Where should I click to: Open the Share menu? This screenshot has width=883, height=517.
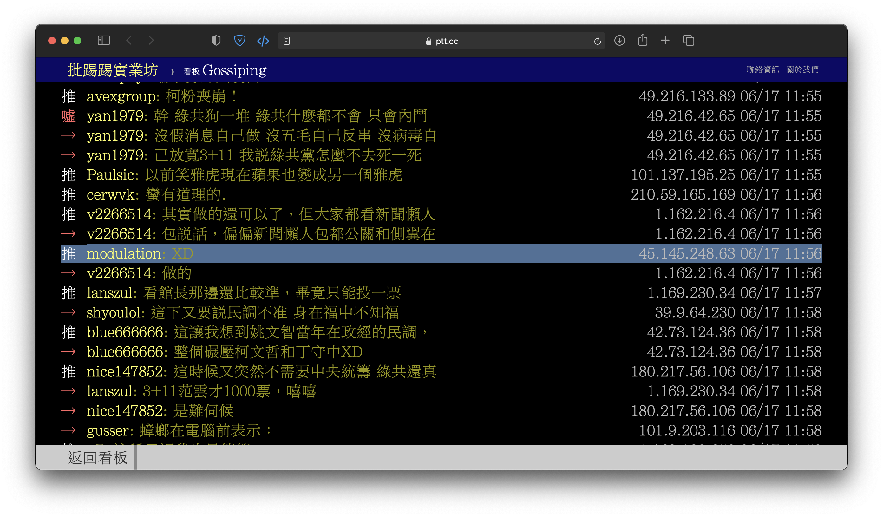[642, 40]
